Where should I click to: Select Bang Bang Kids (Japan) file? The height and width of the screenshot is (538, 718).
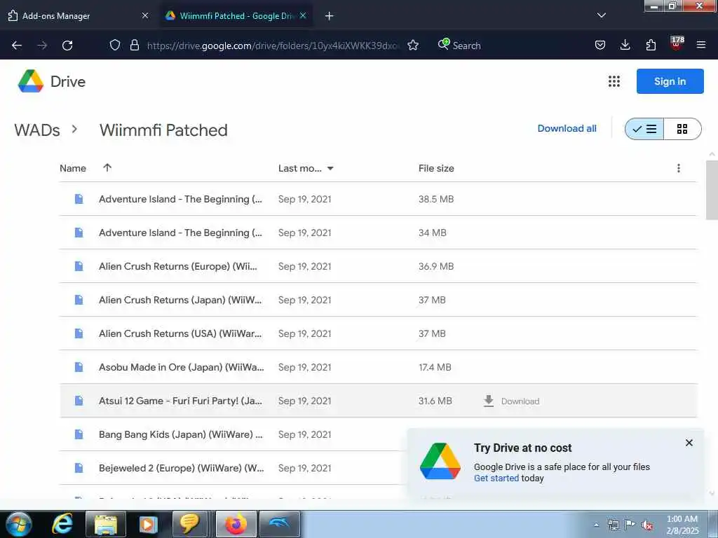click(x=233, y=434)
